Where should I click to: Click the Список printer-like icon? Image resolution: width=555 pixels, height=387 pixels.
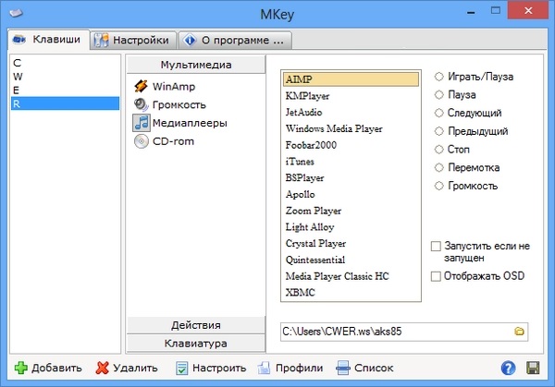click(x=343, y=368)
